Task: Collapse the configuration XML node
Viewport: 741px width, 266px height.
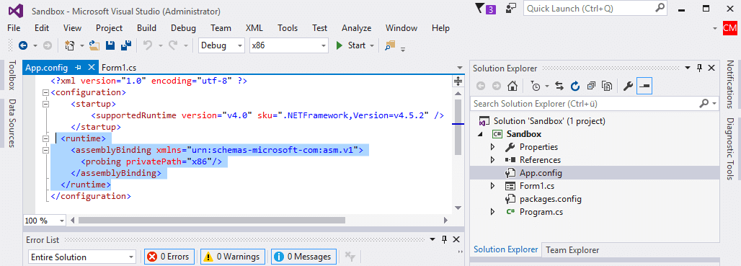Action: tap(46, 92)
